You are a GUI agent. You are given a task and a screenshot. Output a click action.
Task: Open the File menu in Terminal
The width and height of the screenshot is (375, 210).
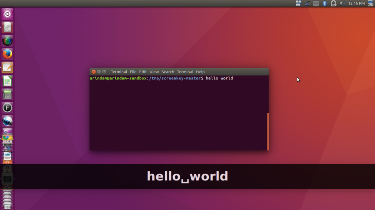133,72
